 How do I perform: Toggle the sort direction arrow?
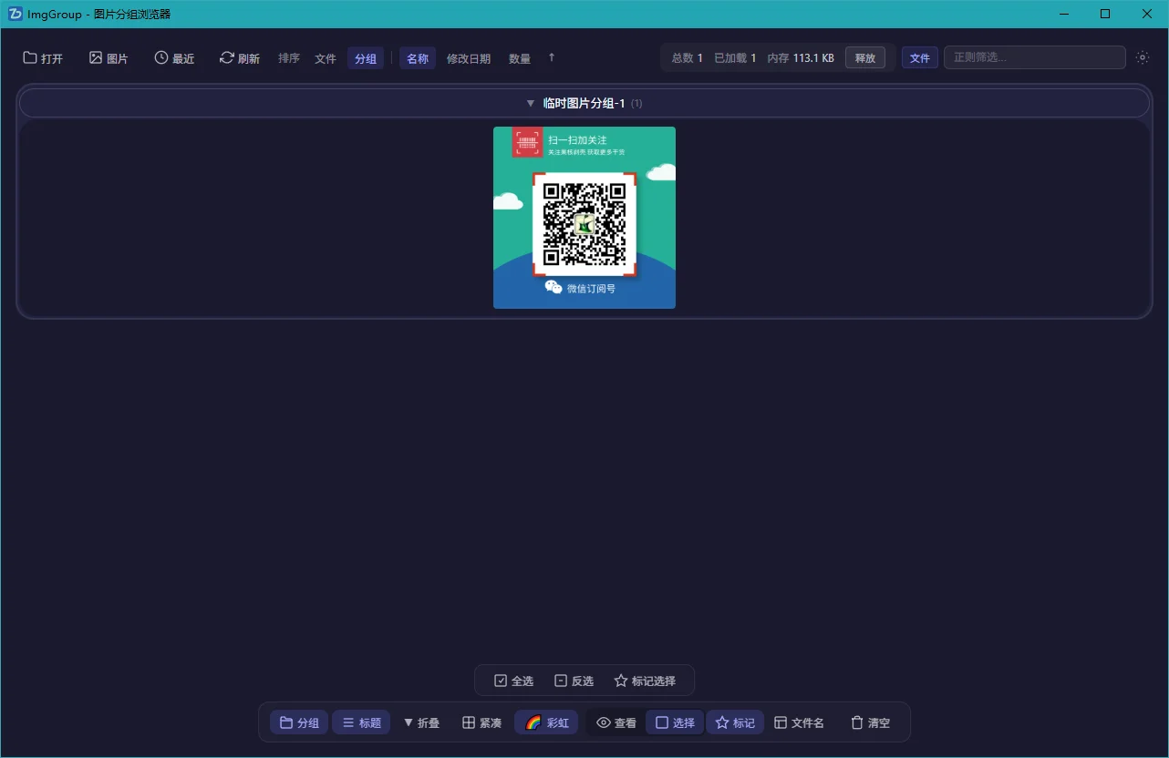(552, 58)
